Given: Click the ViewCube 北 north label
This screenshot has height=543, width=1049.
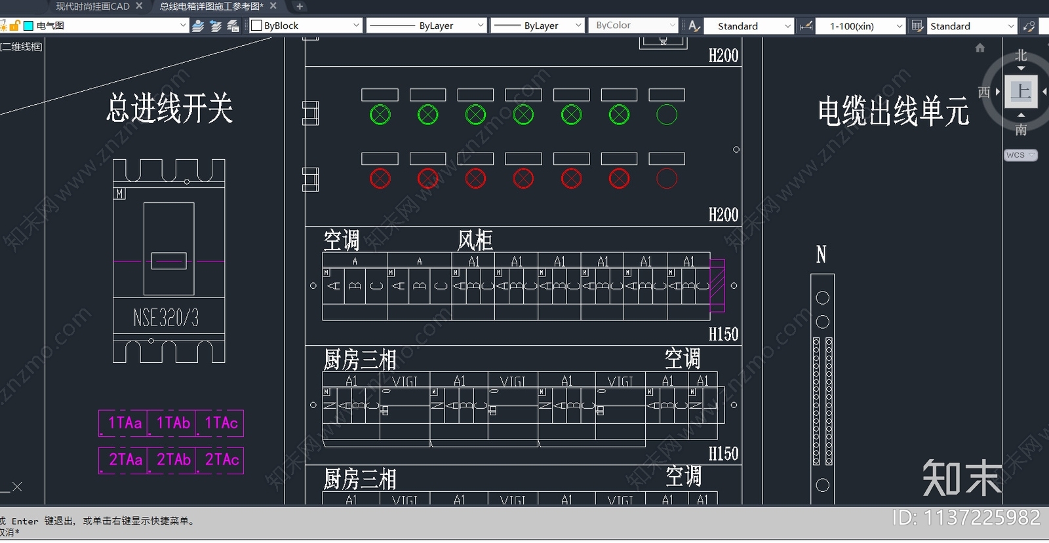Looking at the screenshot, I should [x=1021, y=56].
